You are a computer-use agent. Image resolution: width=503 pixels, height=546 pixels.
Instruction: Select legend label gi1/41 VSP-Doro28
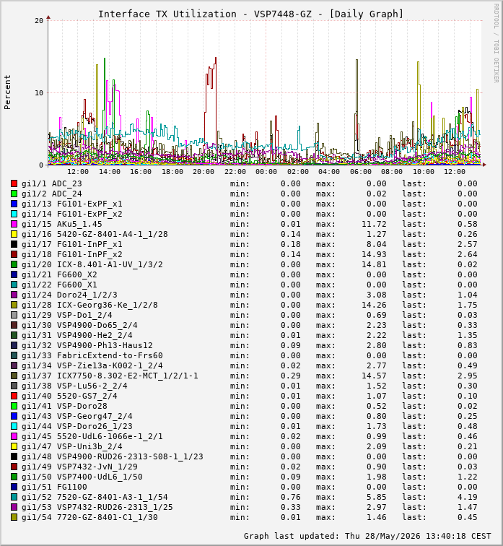click(64, 406)
